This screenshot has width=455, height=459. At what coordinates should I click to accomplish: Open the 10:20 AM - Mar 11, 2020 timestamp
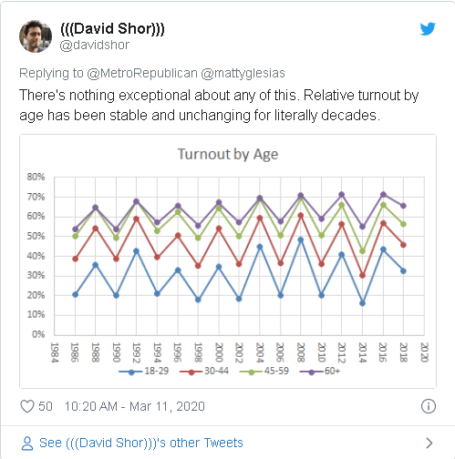(135, 406)
